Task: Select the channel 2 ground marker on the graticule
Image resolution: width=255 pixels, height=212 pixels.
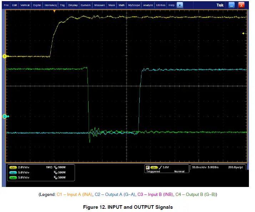Action: (5, 117)
